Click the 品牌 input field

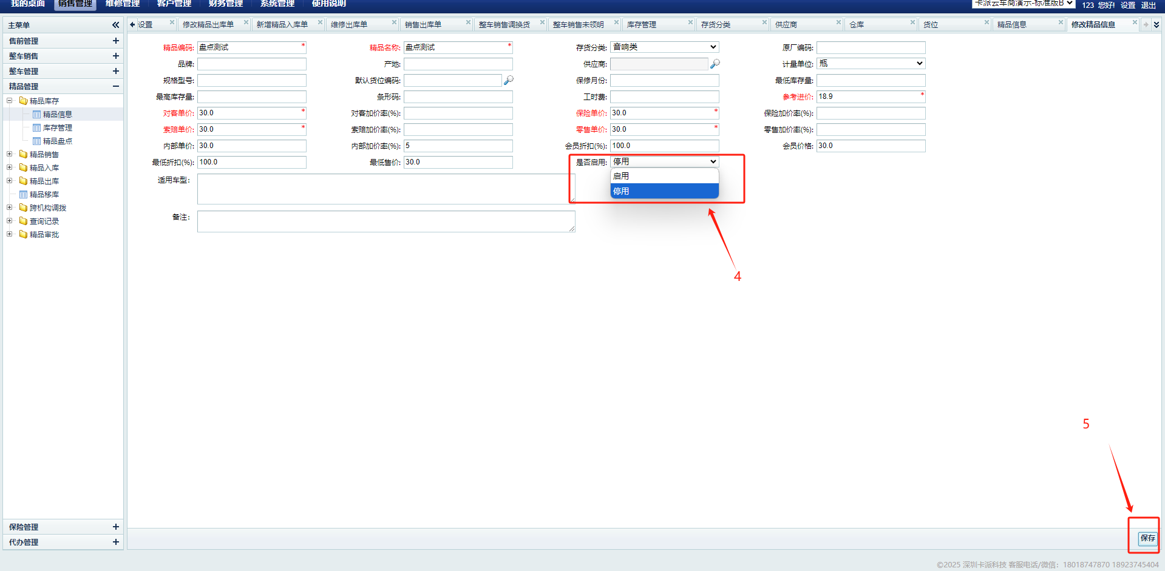coord(251,64)
